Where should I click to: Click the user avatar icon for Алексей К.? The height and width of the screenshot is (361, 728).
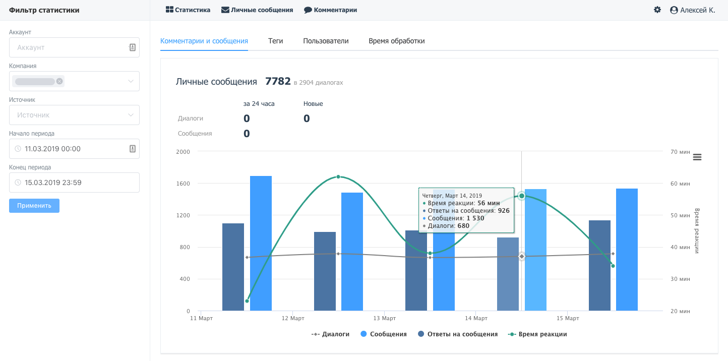[x=674, y=10]
